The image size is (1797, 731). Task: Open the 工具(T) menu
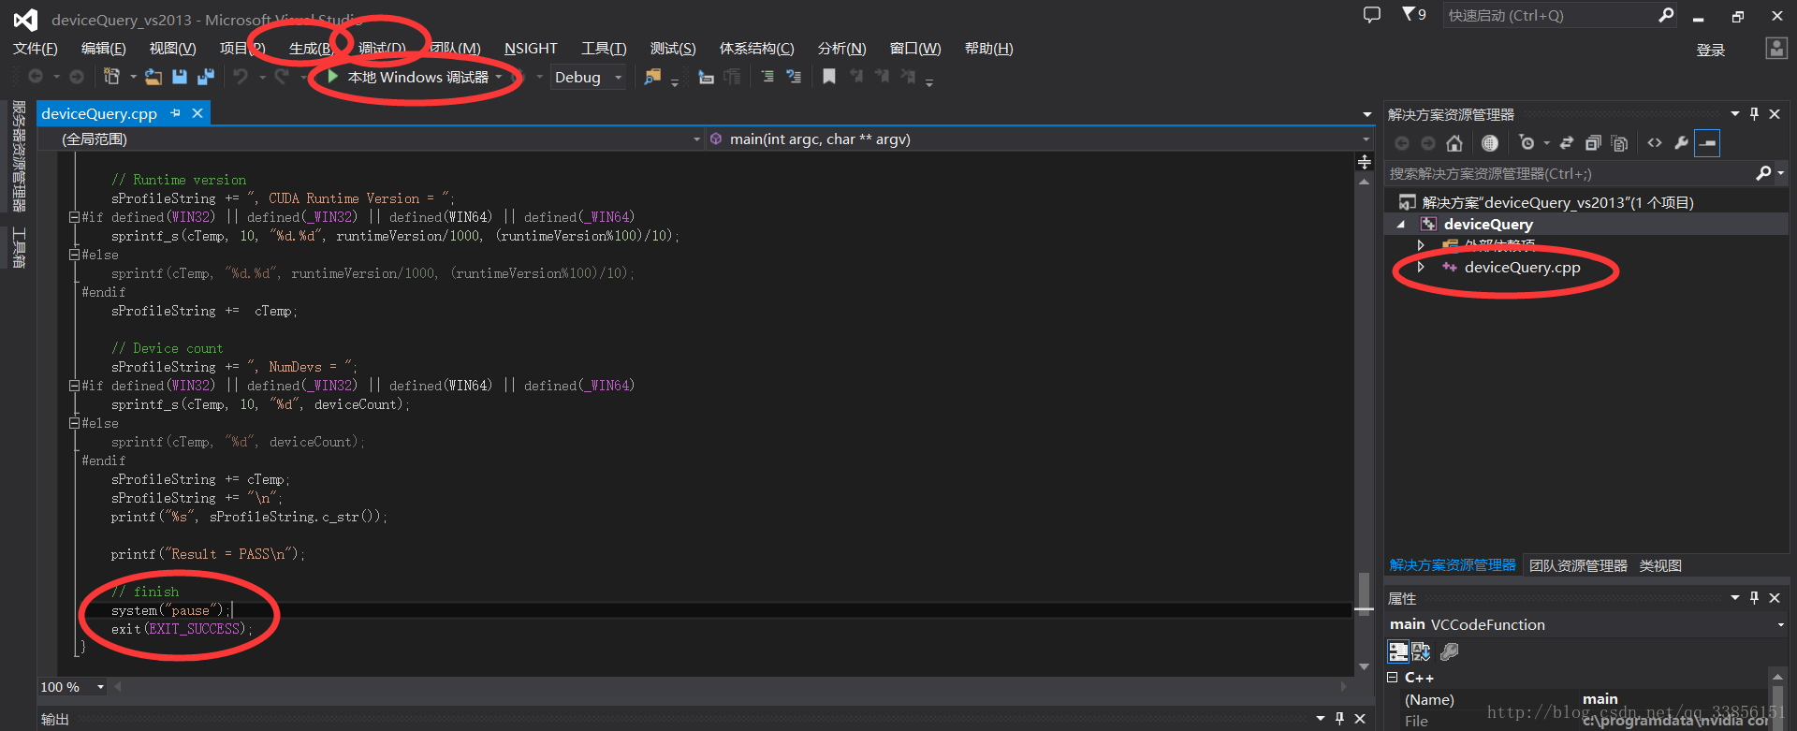coord(604,49)
